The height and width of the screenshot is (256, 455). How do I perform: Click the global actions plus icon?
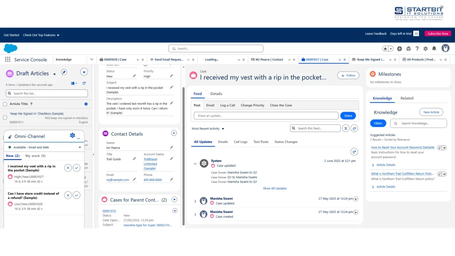tap(399, 49)
